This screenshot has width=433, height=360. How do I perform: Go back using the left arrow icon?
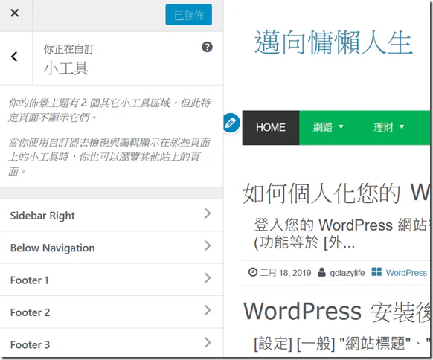pyautogui.click(x=14, y=57)
